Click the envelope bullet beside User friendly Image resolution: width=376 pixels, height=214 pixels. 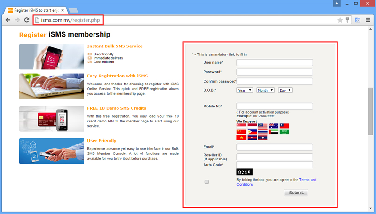pyautogui.click(x=89, y=54)
